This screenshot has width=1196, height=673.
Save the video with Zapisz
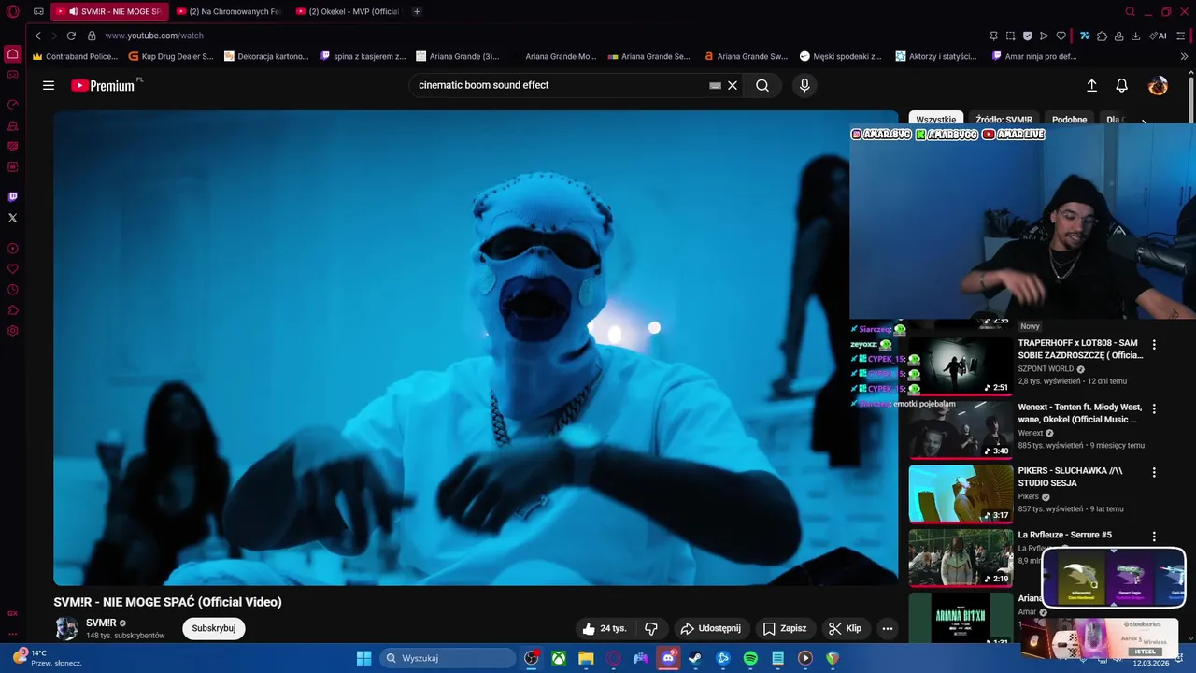[785, 628]
